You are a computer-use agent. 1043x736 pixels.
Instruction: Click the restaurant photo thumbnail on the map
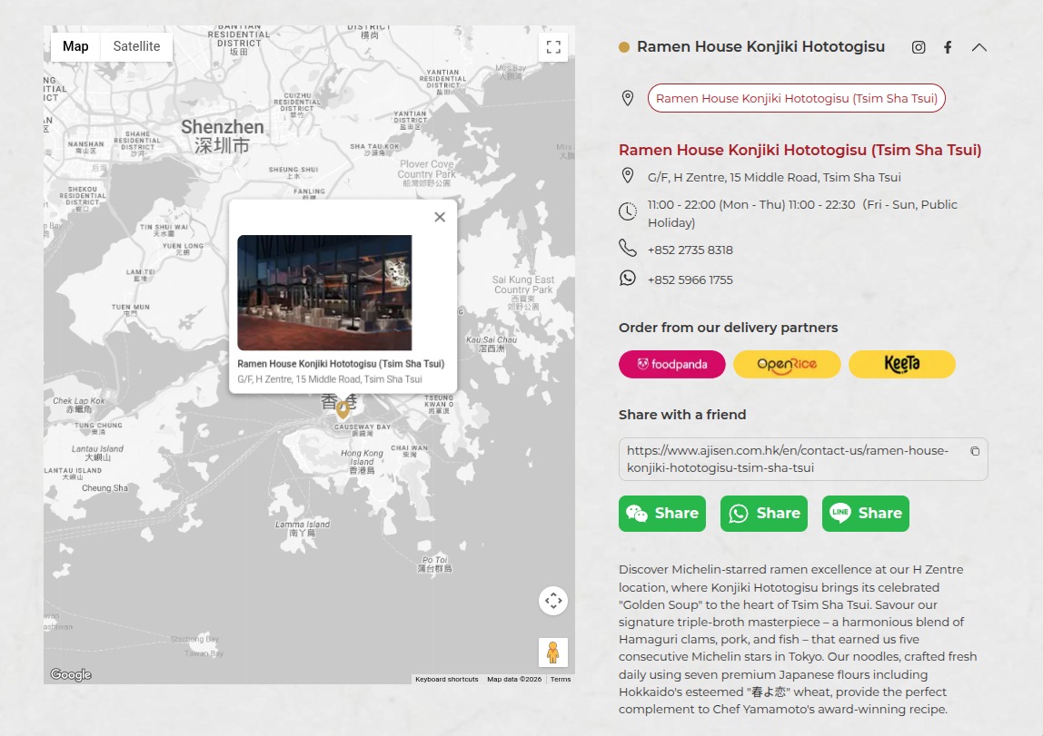click(x=326, y=292)
